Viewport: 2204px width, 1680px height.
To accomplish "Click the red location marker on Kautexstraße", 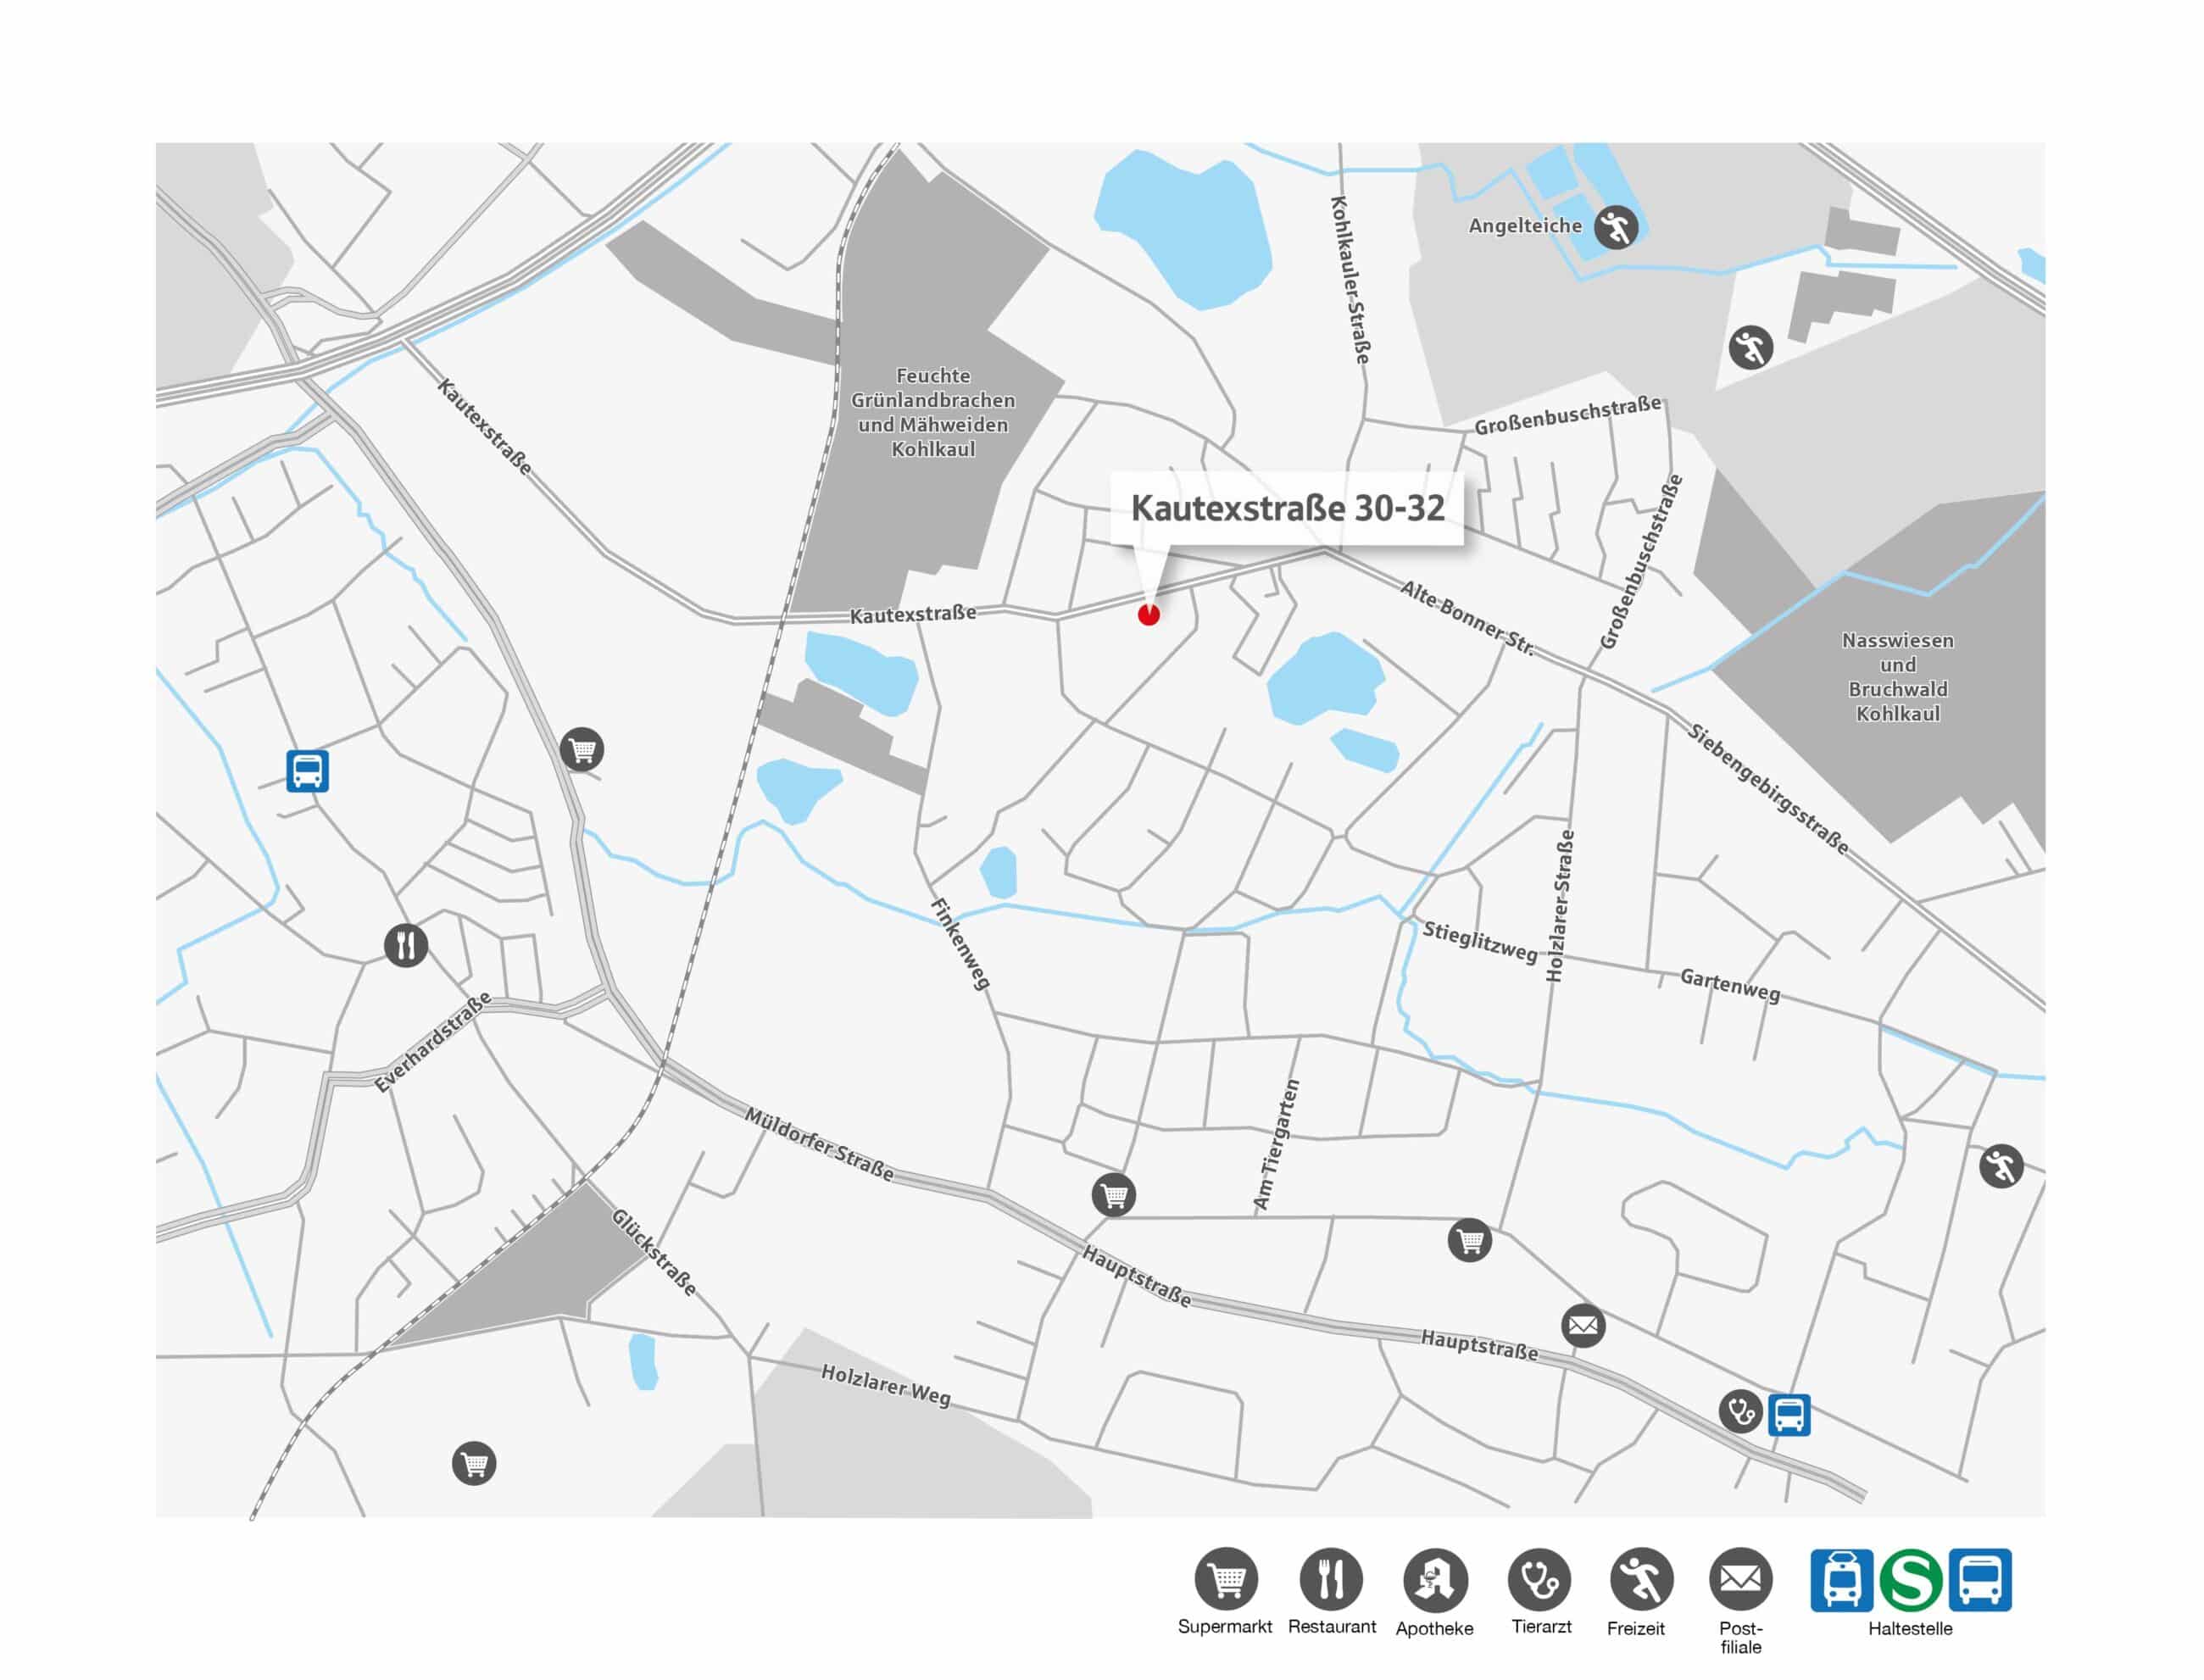I will [x=1148, y=614].
